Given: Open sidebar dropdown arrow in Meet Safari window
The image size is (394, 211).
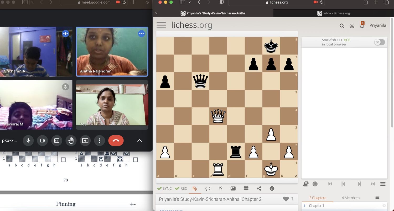Looking at the screenshot, I should (32, 2).
